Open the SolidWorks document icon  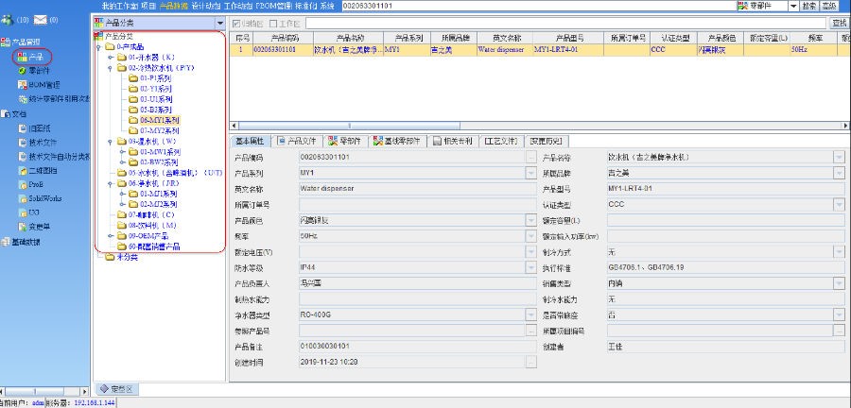click(21, 199)
